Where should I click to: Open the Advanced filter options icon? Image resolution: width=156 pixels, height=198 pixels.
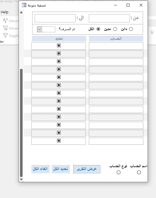pyautogui.click(x=5, y=28)
